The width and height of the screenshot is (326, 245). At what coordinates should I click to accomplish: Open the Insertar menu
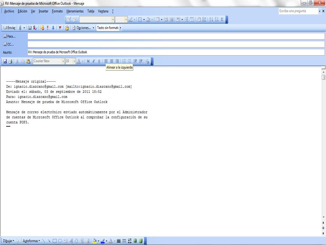pyautogui.click(x=43, y=11)
